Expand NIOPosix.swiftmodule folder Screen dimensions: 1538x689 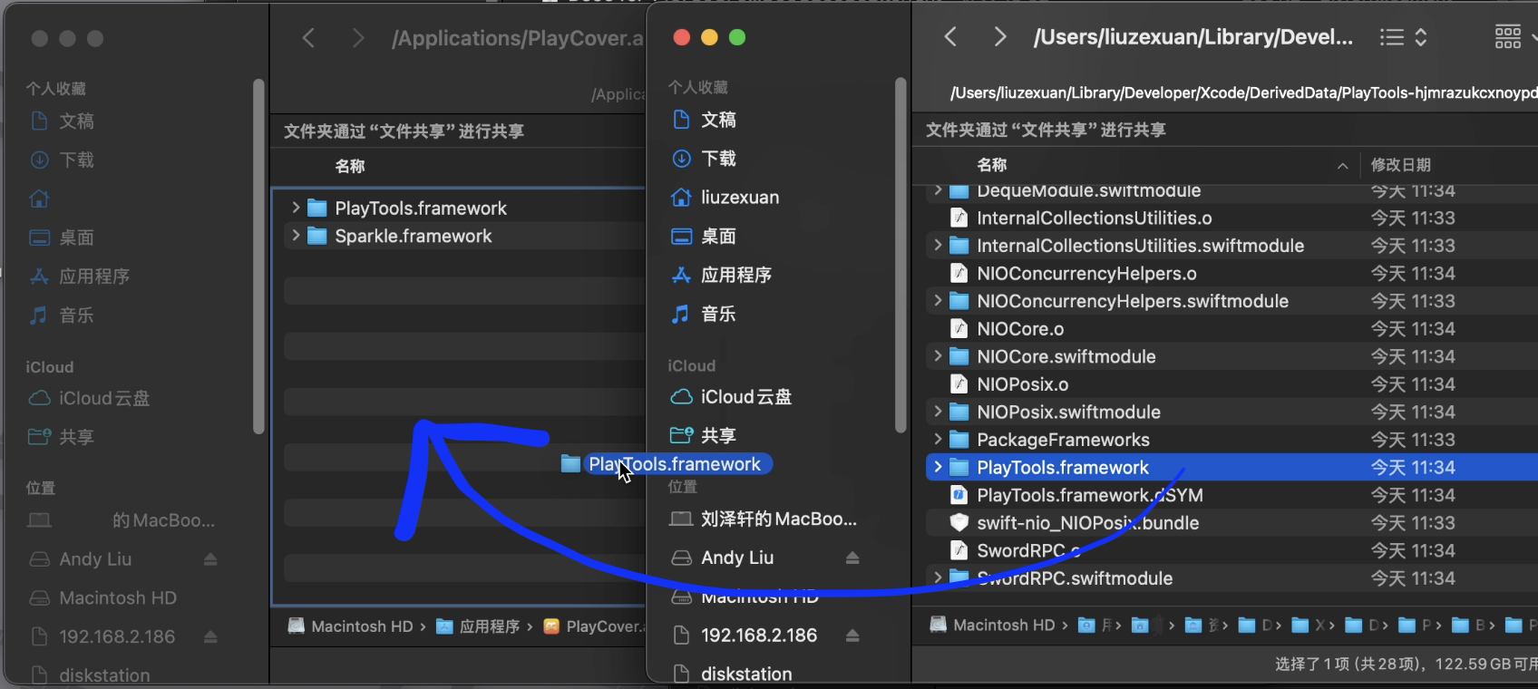click(937, 412)
